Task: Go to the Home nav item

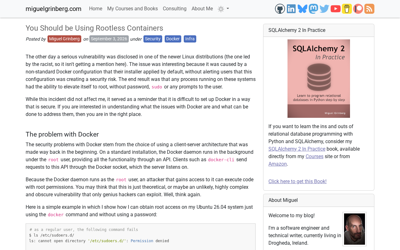Action: click(96, 9)
